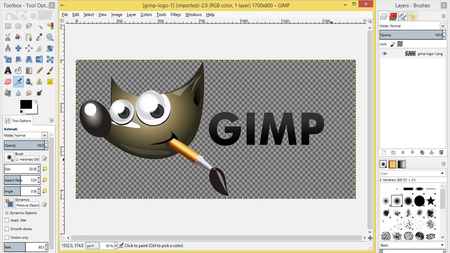
Task: Select the Scale tool
Action: [x=8, y=60]
